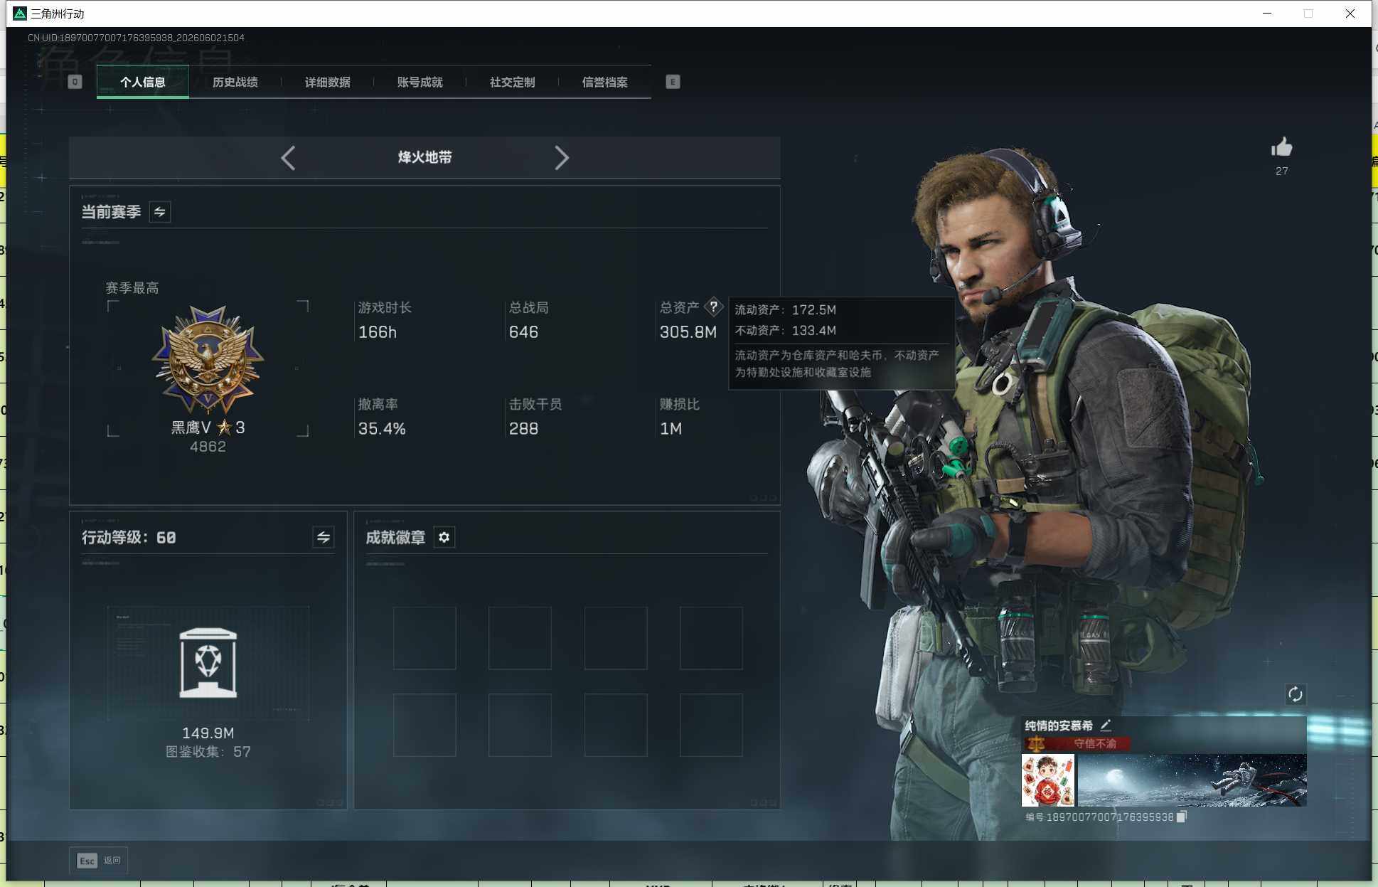Screen dimensions: 1378x887
Task: Click the 图鉴收集: 57 text
Action: tap(208, 752)
